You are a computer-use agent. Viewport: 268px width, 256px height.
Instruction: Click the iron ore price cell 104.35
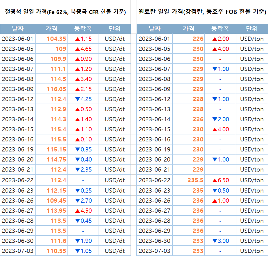(57, 39)
